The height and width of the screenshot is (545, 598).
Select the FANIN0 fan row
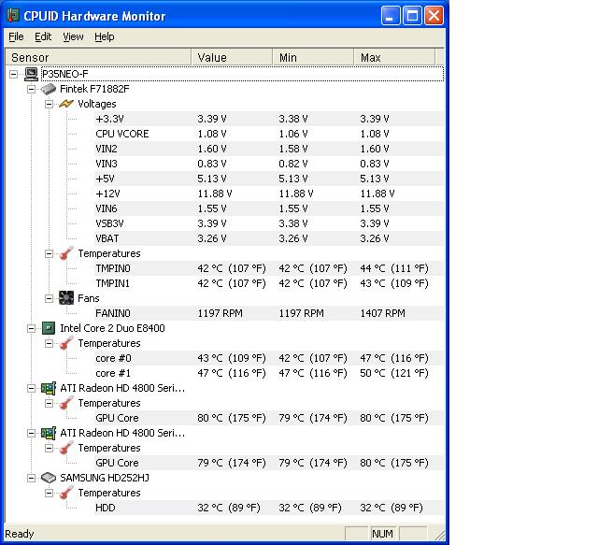(x=269, y=313)
